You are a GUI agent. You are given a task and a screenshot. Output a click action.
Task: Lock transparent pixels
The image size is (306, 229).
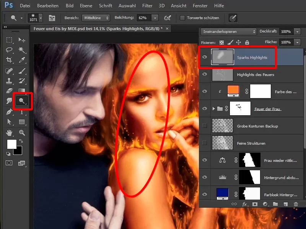[x=221, y=42]
